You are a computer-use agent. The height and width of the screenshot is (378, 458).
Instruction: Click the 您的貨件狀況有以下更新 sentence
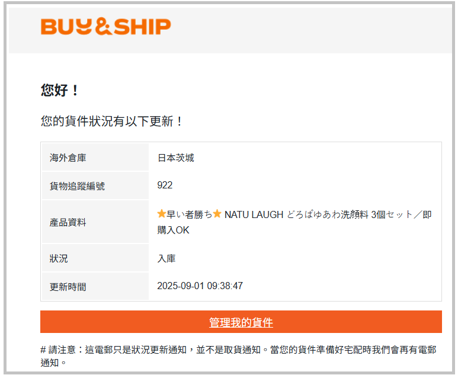[112, 121]
